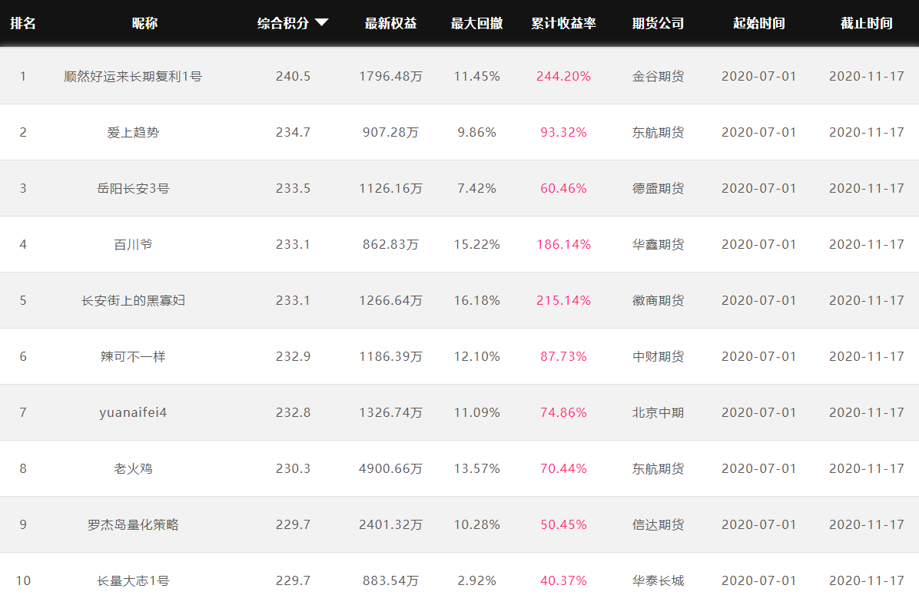Select equity value 1796.48万

click(x=390, y=76)
